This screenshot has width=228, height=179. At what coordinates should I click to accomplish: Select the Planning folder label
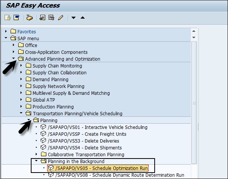pyautogui.click(x=49, y=120)
